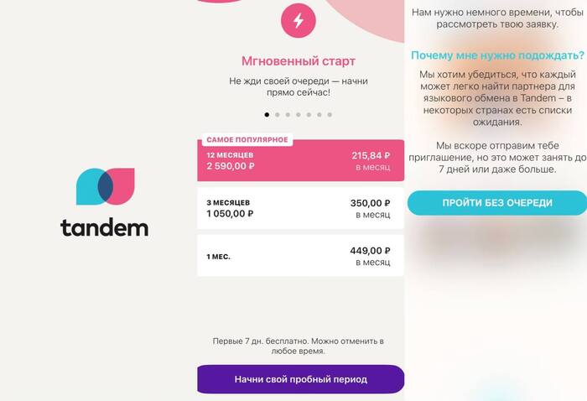Click the Первые 7 дн. бесплатно notice

(x=298, y=346)
